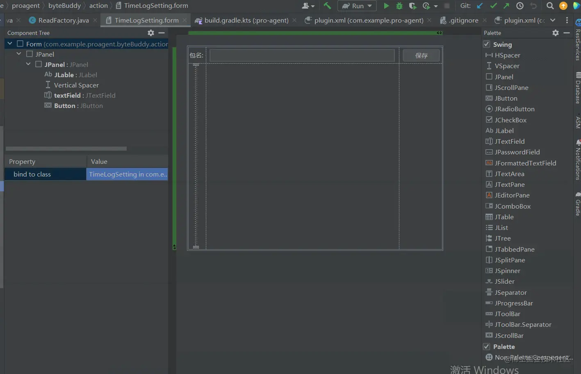Click the Component Tree horizontal scrollbar
Screen dimensions: 581x374
tap(66, 149)
